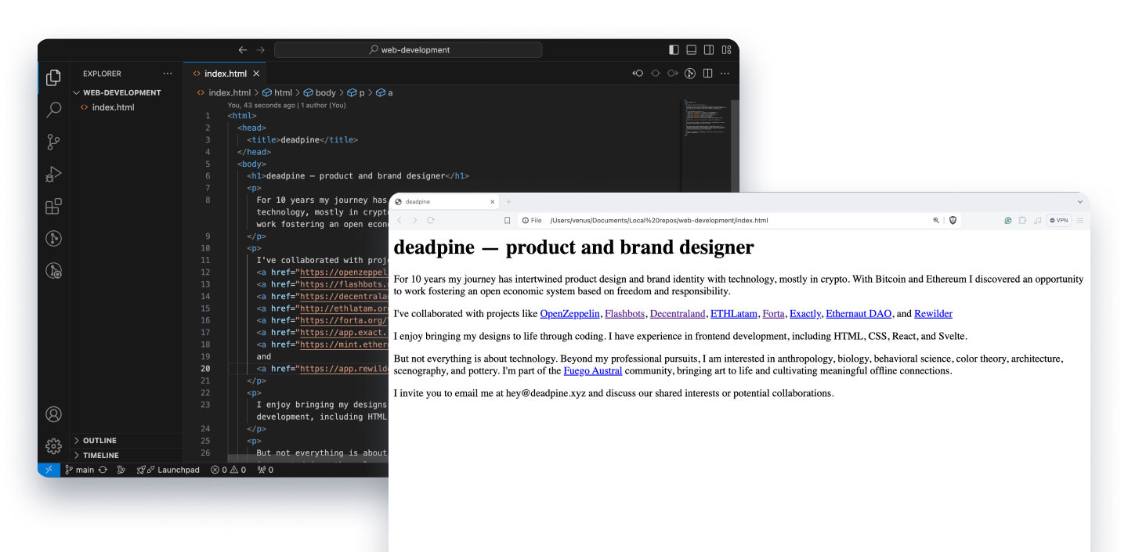Click index.html in the breadcrumb path
The width and height of the screenshot is (1128, 552).
coord(223,92)
